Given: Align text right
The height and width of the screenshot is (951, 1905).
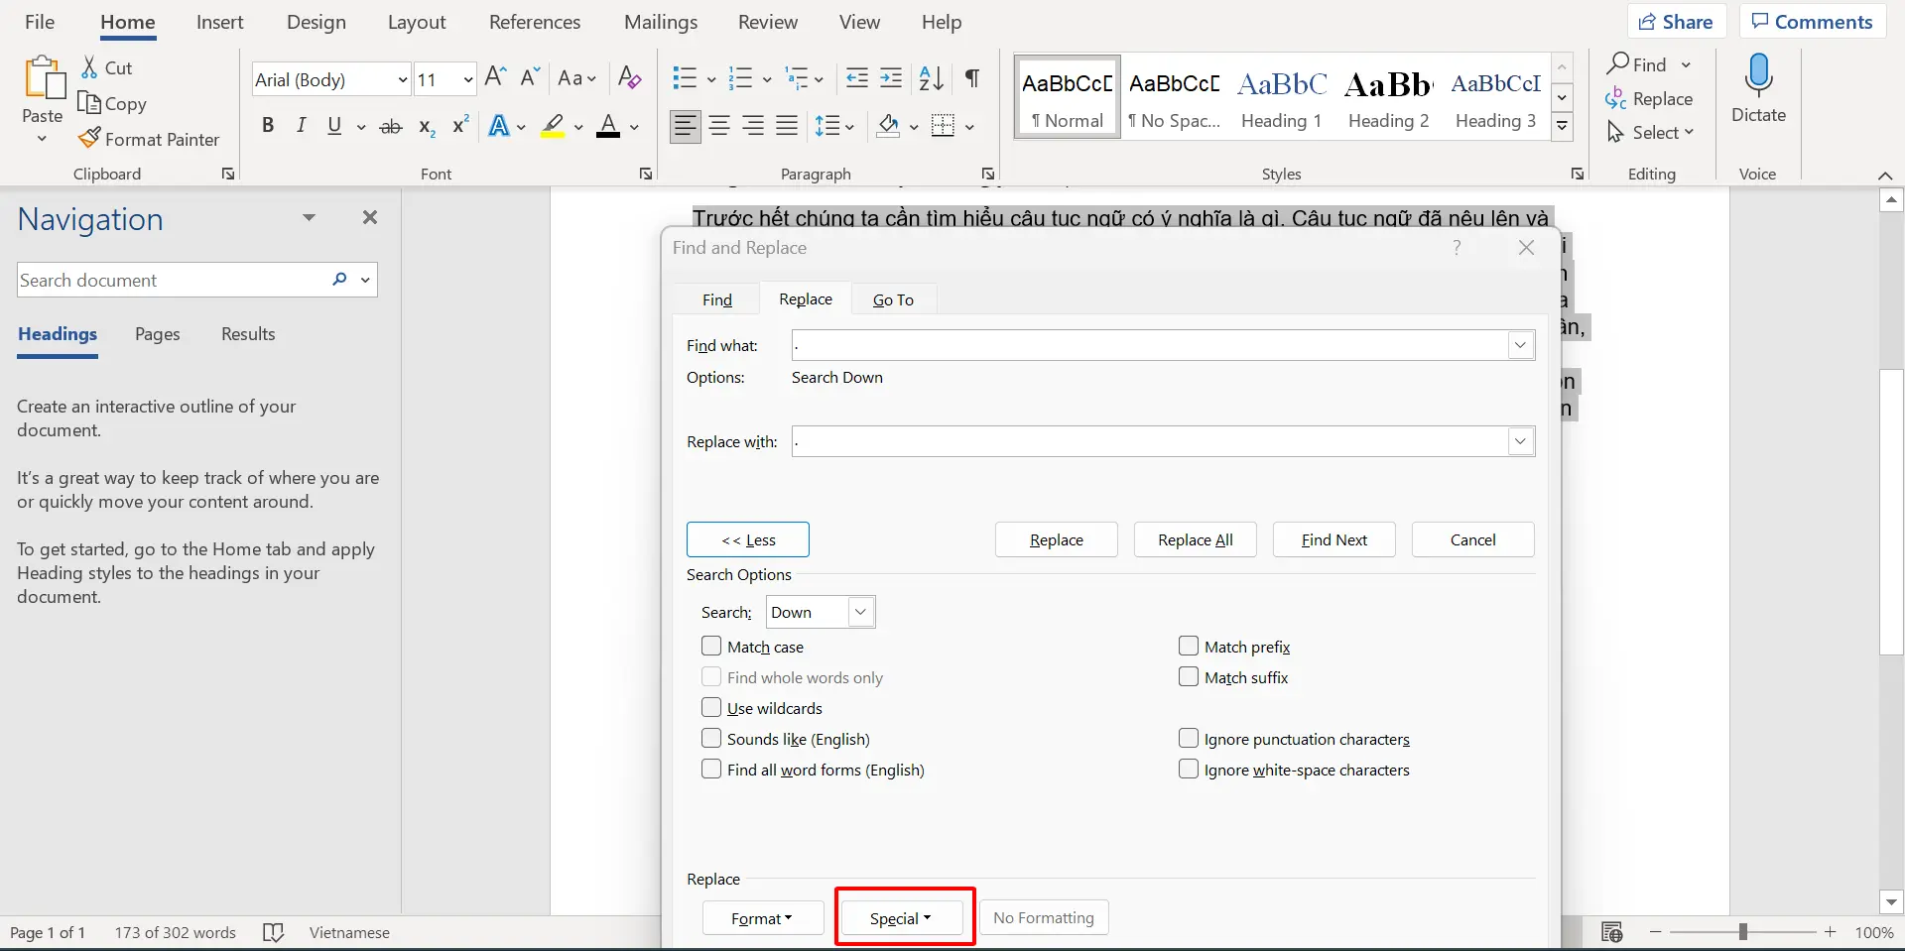Looking at the screenshot, I should (754, 126).
